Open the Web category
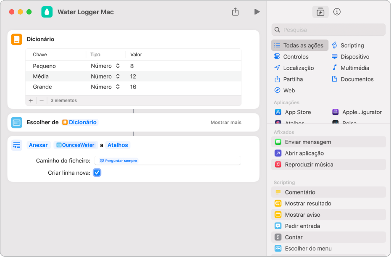Screen dimensions: 391x257 point(284,90)
